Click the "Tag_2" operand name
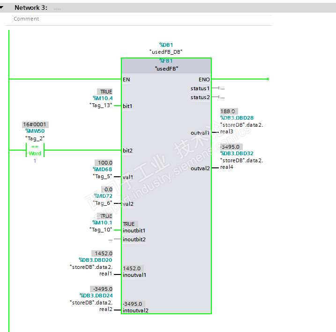This screenshot has height=332, width=336. (x=35, y=138)
